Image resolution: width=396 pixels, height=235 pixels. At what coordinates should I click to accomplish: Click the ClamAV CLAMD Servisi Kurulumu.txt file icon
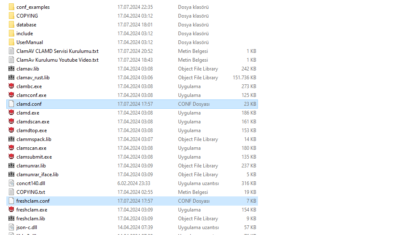pyautogui.click(x=11, y=51)
